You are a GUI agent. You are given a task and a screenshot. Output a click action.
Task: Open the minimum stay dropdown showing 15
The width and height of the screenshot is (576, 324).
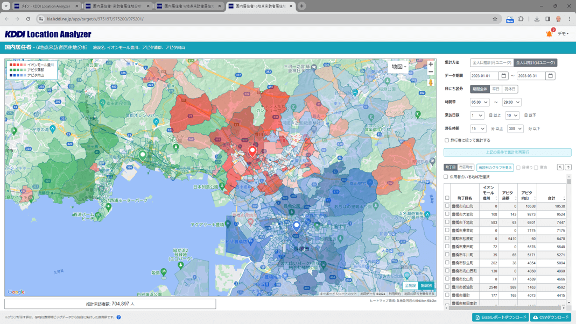click(478, 128)
